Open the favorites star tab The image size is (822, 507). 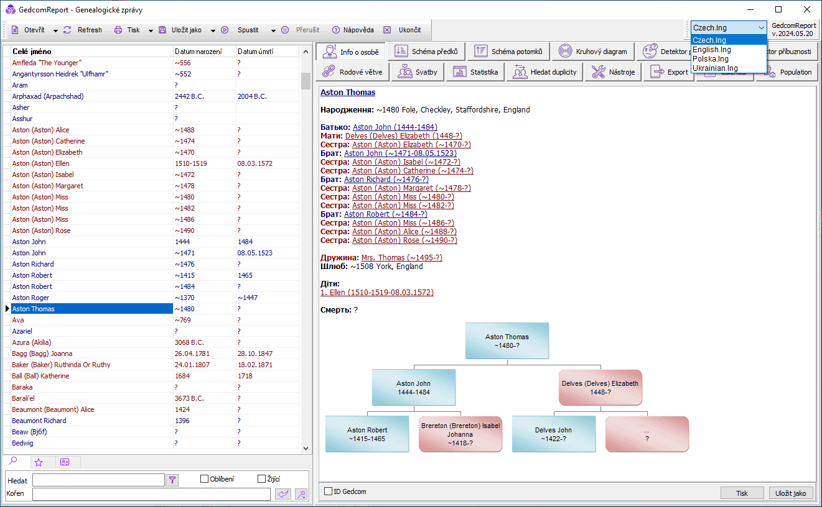coord(39,462)
